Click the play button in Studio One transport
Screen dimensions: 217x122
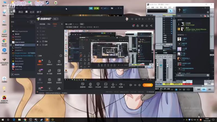coord(180,89)
